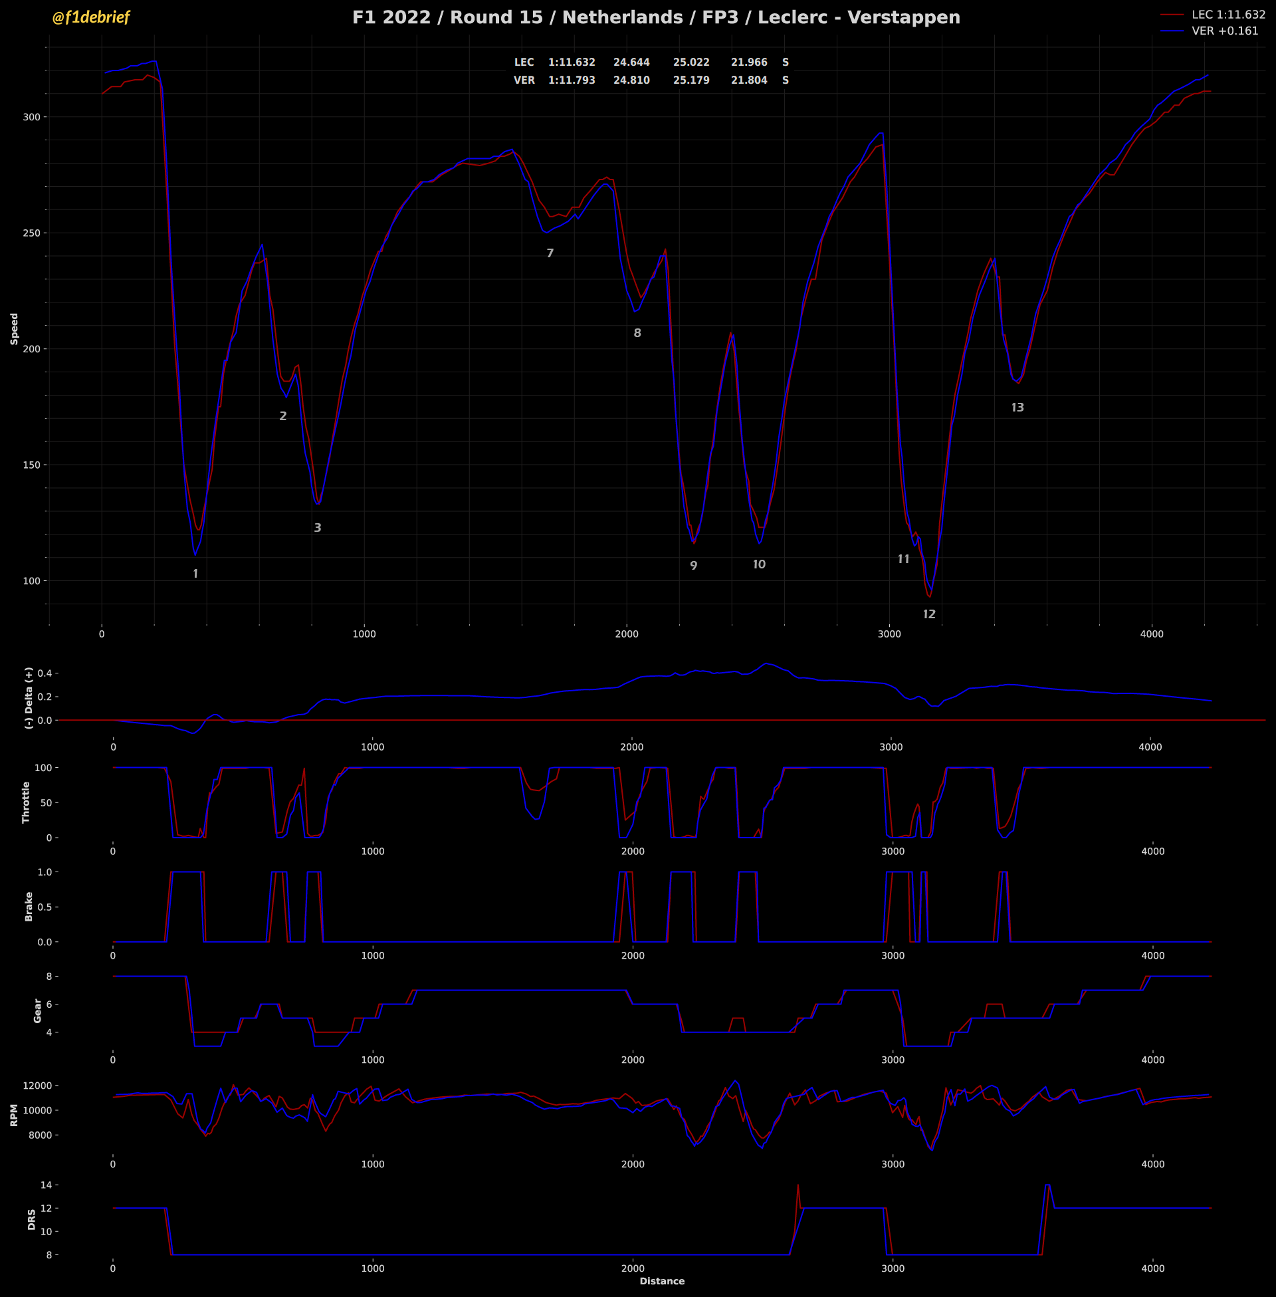The width and height of the screenshot is (1276, 1297).
Task: Click the @f1debrief watermark handle
Action: (90, 17)
